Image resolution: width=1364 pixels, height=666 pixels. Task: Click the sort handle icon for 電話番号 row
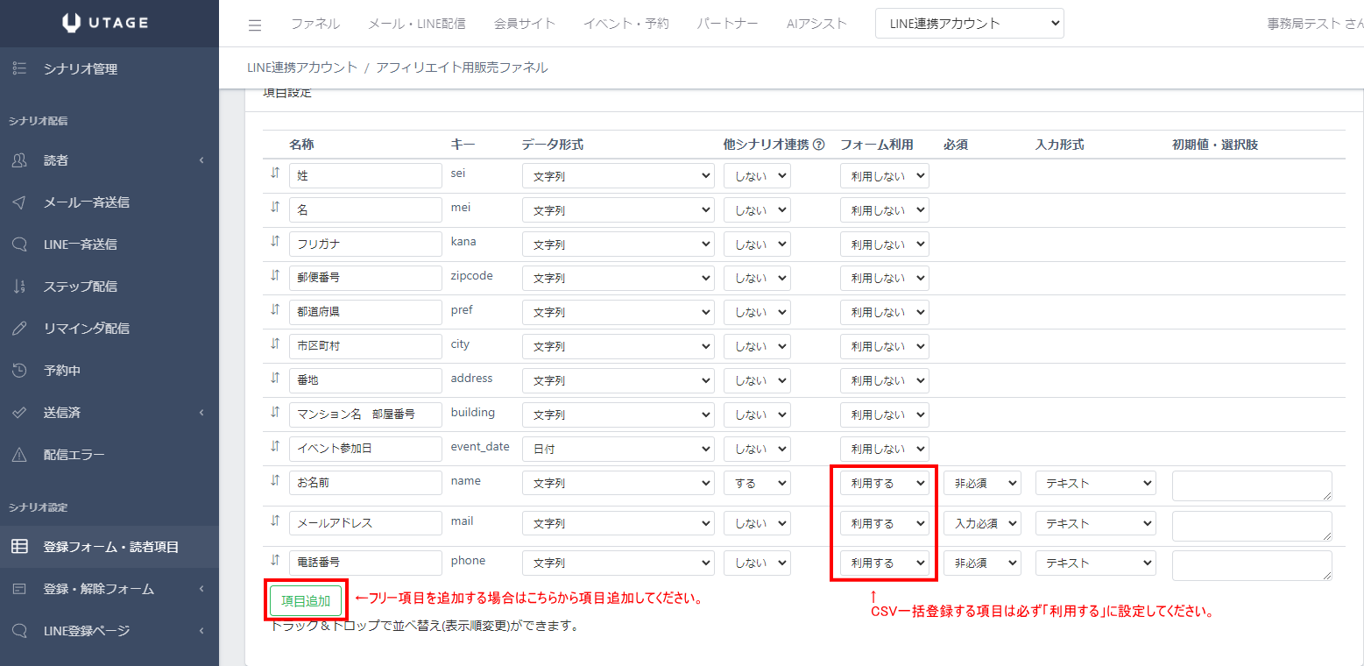pos(275,561)
